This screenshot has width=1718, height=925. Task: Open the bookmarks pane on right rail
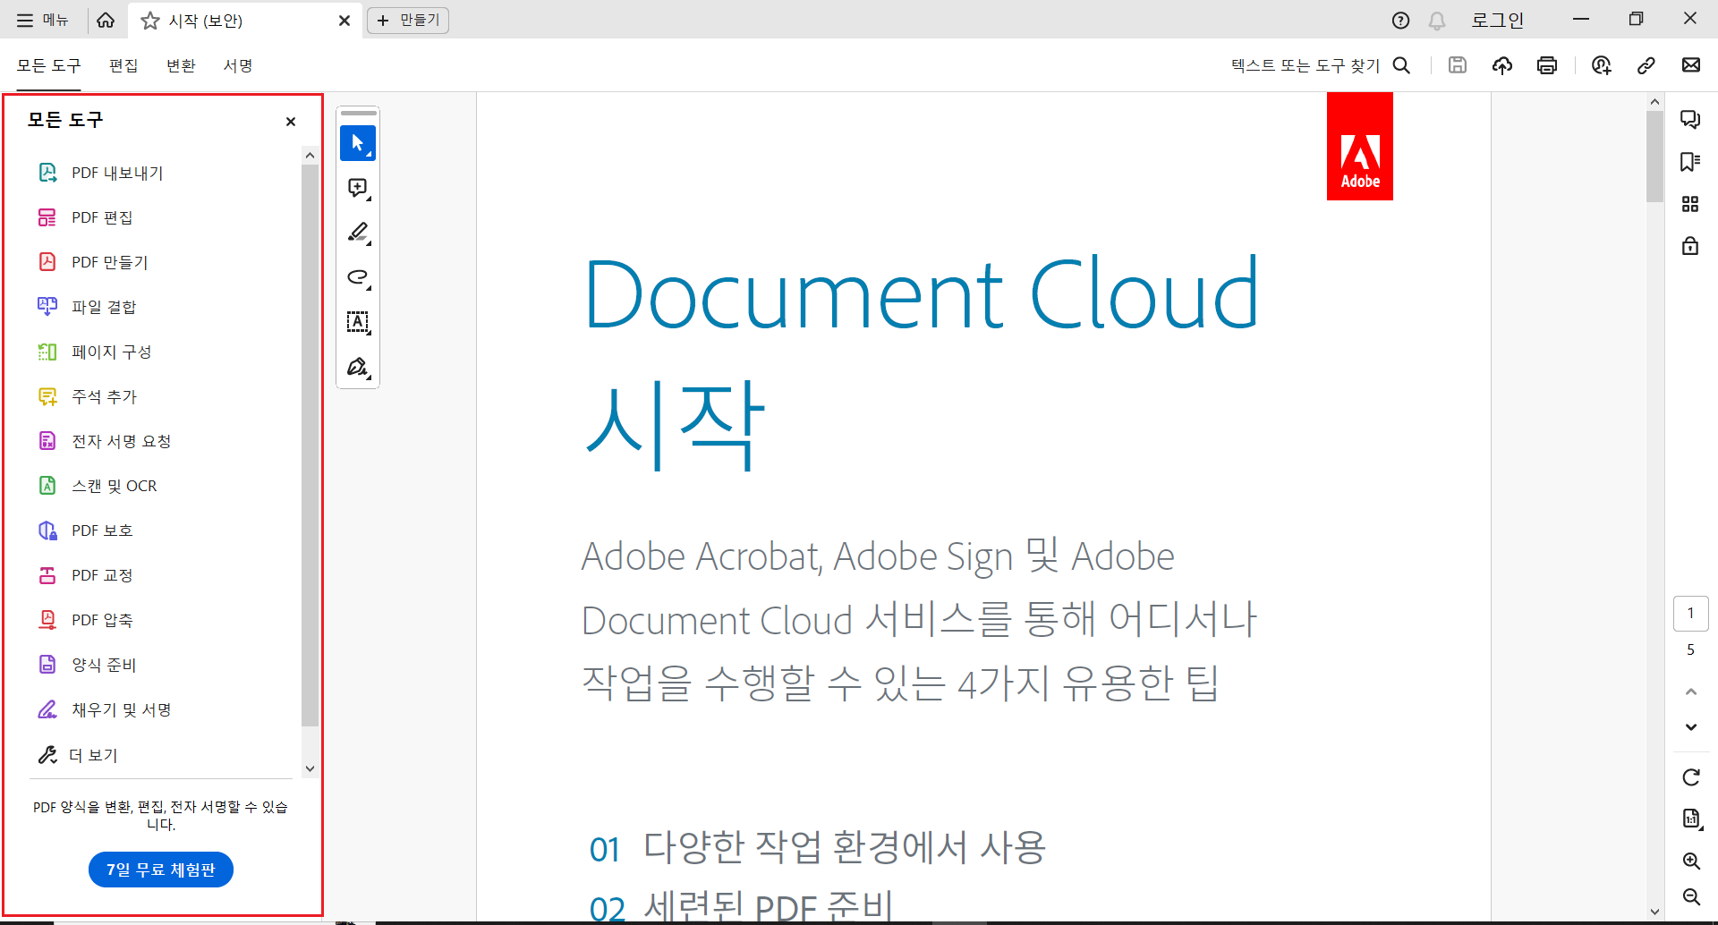coord(1690,162)
